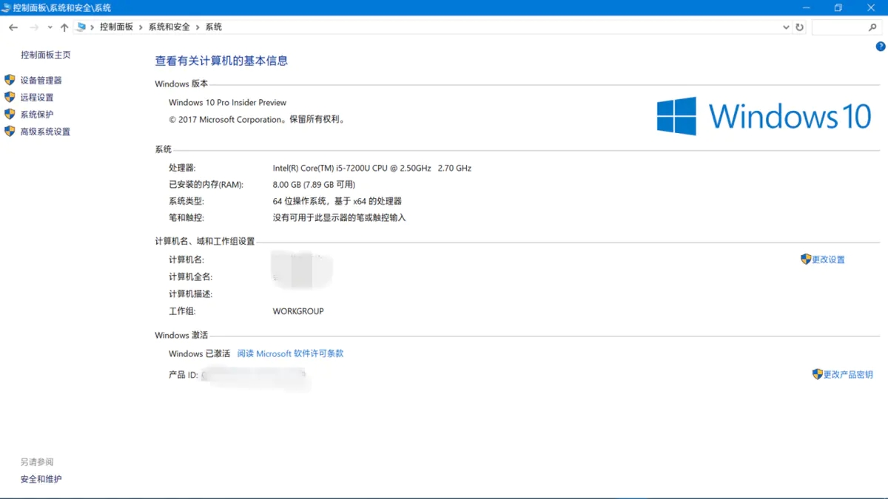The height and width of the screenshot is (499, 888).
Task: Click the Back navigation arrow
Action: [x=13, y=27]
